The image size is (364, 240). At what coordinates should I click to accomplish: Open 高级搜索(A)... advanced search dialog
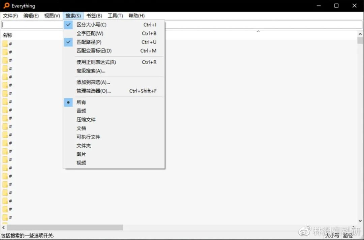point(114,71)
